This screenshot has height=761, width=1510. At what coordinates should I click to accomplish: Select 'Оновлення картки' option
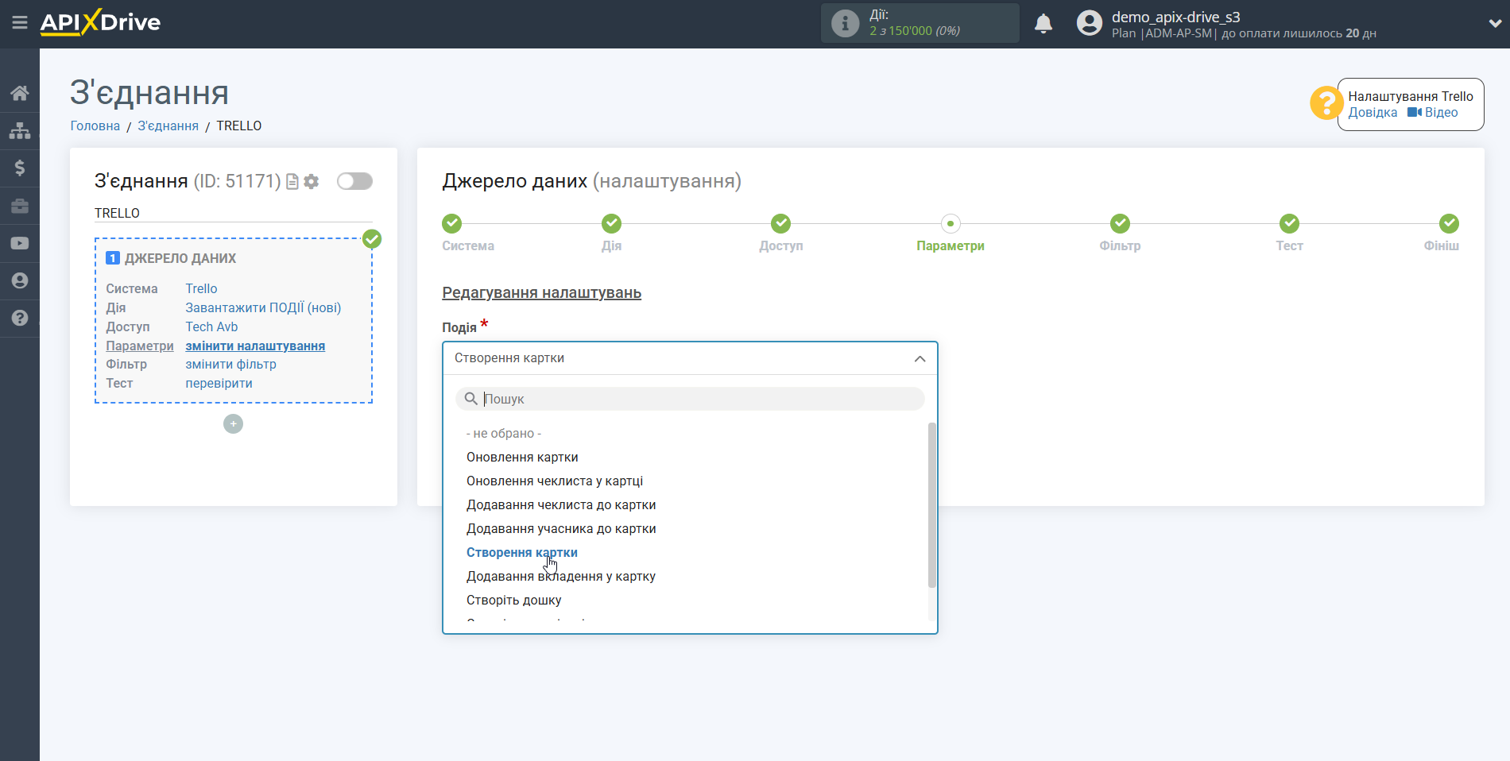point(522,458)
